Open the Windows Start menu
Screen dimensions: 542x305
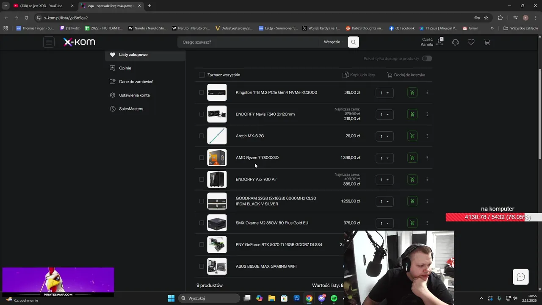click(171, 298)
